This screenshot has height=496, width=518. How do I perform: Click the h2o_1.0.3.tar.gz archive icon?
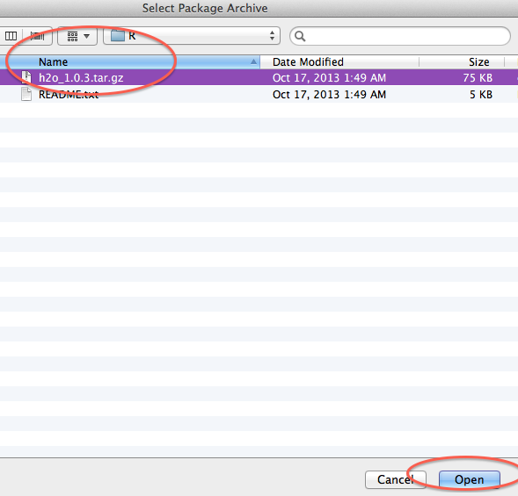[26, 77]
